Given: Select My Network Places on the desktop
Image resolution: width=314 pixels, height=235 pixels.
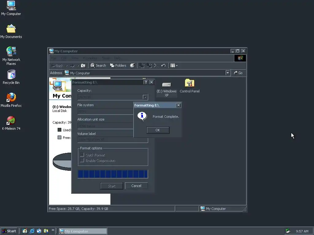Looking at the screenshot, I should pos(11,56).
